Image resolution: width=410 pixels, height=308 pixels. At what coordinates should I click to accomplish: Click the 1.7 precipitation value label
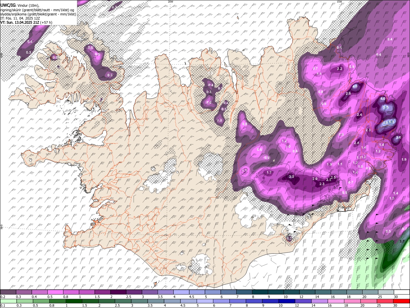pyautogui.click(x=269, y=173)
